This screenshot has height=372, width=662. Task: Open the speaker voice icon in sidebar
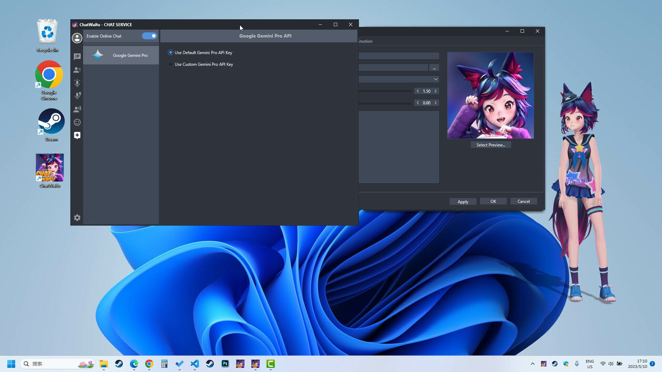pos(77,108)
